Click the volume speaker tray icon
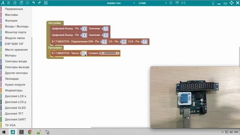The height and width of the screenshot is (135, 240). click(x=231, y=132)
